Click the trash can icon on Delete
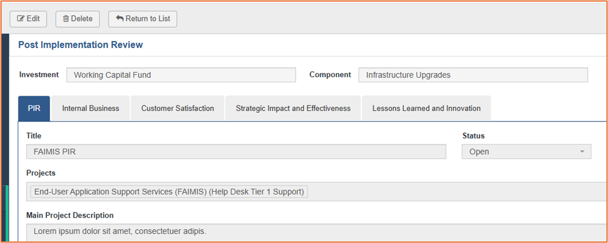The image size is (608, 243). click(66, 19)
